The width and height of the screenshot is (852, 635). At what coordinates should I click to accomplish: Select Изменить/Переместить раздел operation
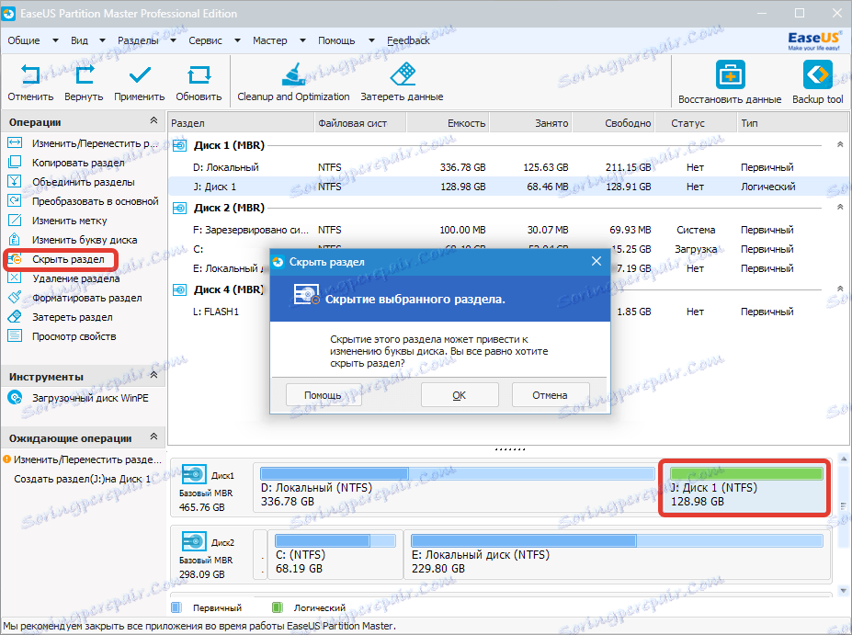pos(83,143)
